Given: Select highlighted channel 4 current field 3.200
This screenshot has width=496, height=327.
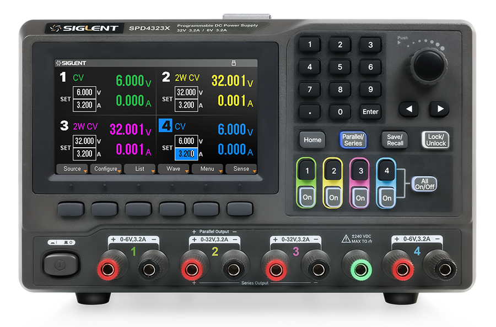Looking at the screenshot, I should pyautogui.click(x=186, y=153).
